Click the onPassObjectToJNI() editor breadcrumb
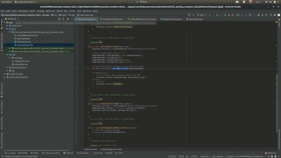The width and height of the screenshot is (281, 158). point(111,149)
